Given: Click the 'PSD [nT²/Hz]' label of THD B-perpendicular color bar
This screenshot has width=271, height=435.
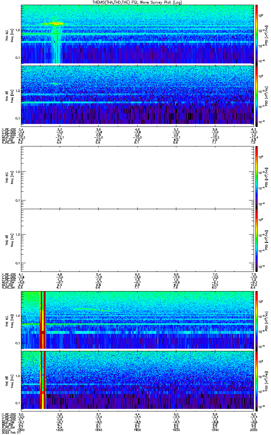Looking at the screenshot, I should [267, 177].
